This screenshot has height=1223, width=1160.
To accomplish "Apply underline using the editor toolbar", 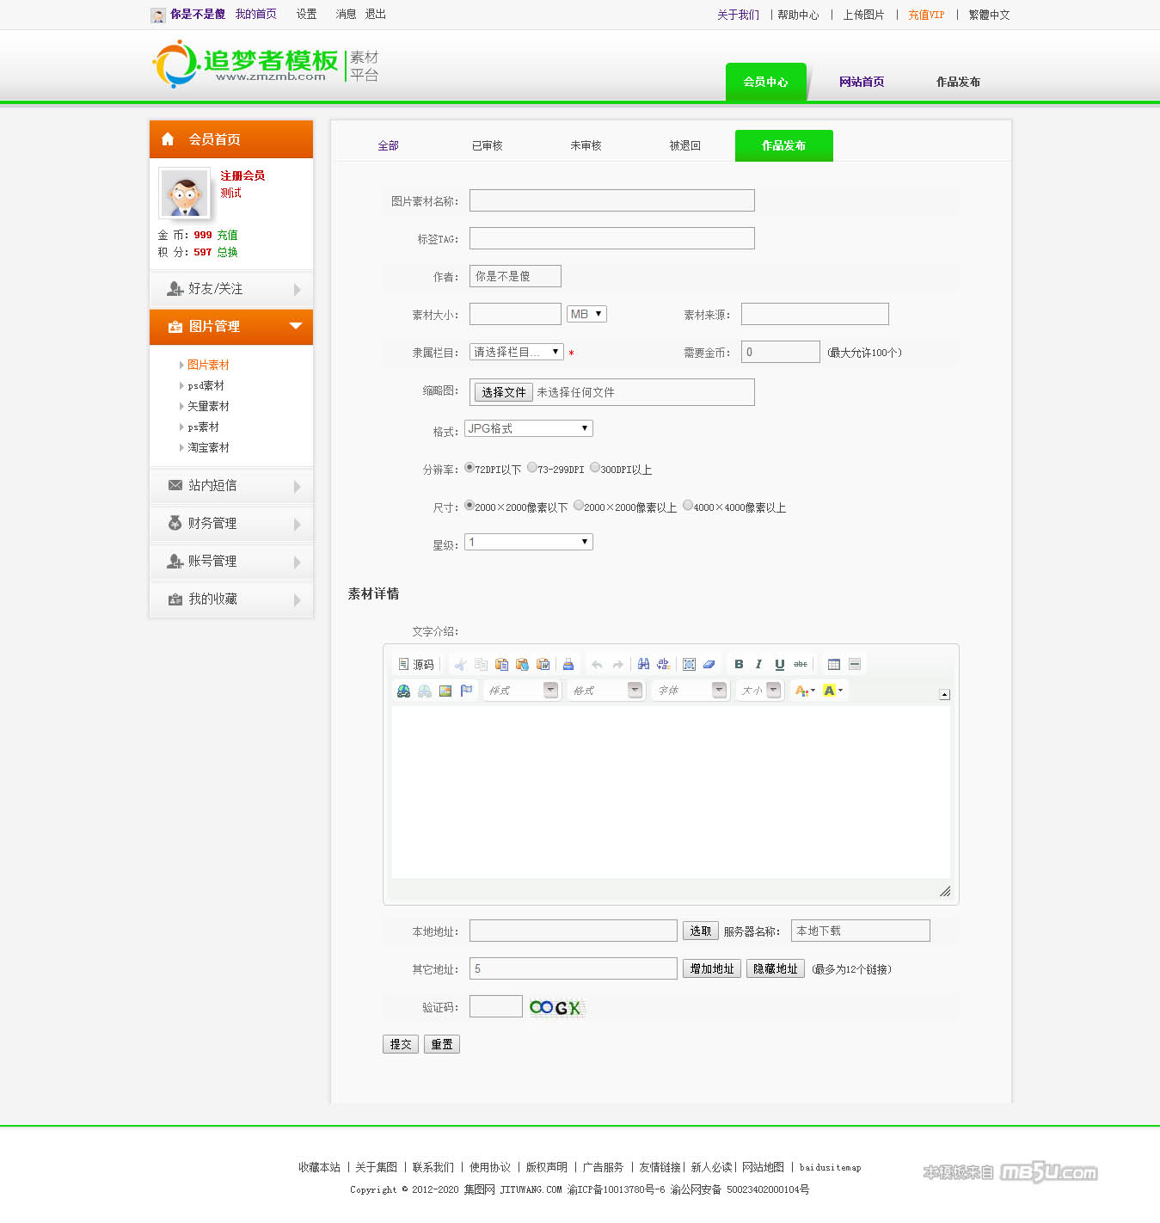I will coord(779,664).
